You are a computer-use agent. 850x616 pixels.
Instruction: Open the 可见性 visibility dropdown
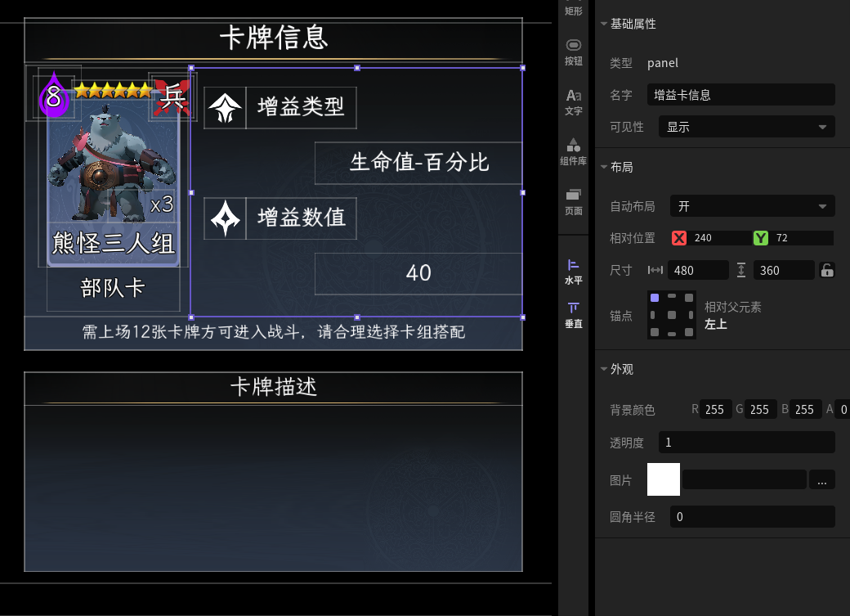[746, 127]
